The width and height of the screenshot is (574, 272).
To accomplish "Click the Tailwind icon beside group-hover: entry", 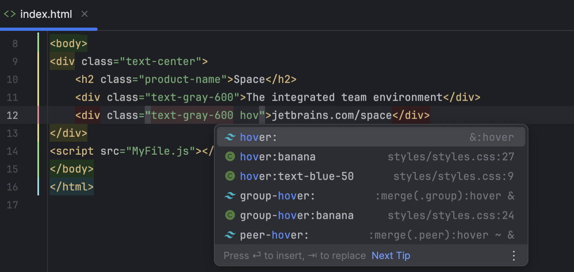I will 230,195.
